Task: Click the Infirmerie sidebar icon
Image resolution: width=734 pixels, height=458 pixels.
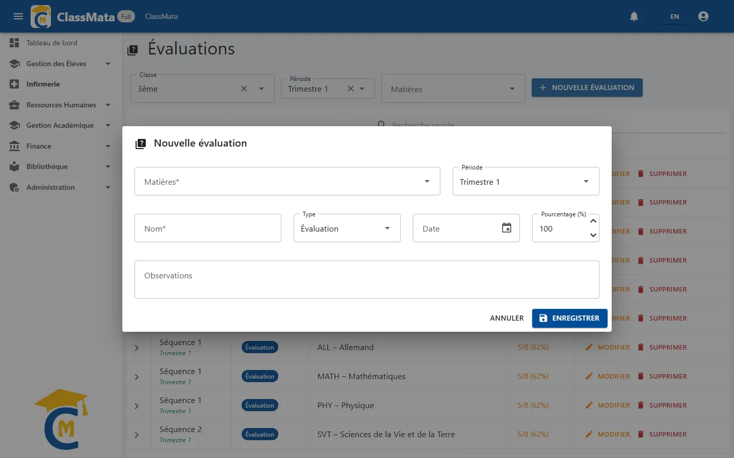Action: pos(14,84)
